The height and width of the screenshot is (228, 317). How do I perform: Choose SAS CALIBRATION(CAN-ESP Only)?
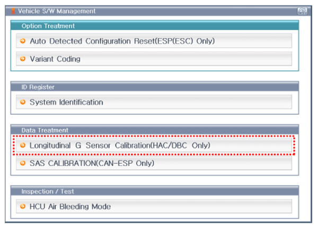click(154, 163)
